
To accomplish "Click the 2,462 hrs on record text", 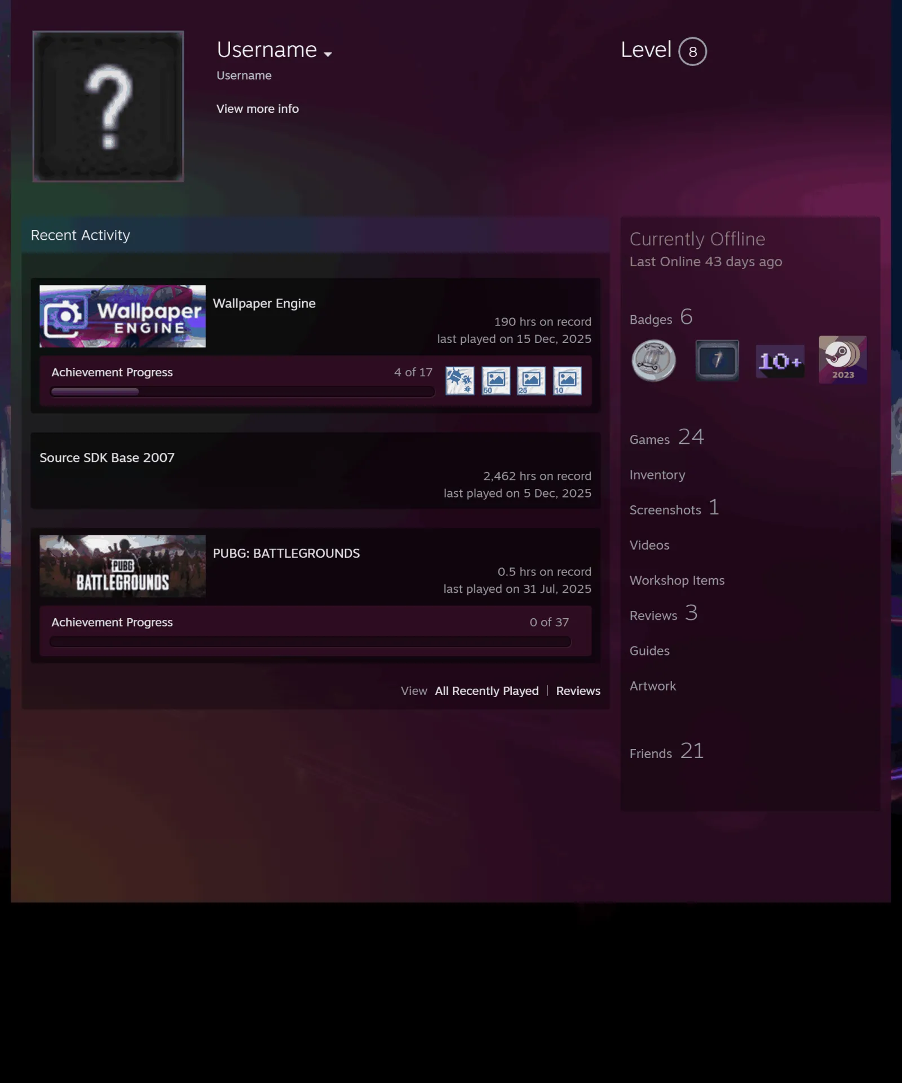I will (x=537, y=476).
